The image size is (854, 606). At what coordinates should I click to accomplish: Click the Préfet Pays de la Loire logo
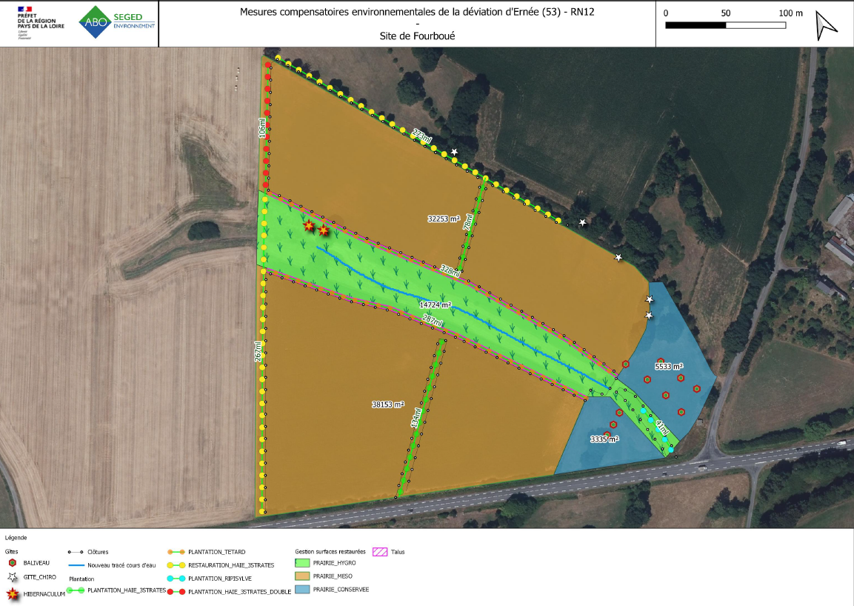click(x=40, y=23)
